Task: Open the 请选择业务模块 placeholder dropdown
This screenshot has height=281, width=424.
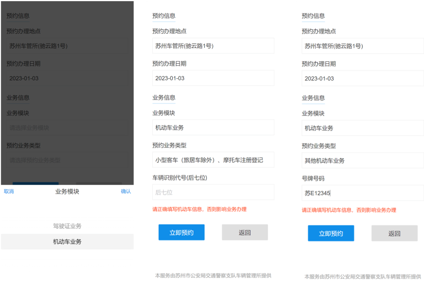Action: coord(67,128)
